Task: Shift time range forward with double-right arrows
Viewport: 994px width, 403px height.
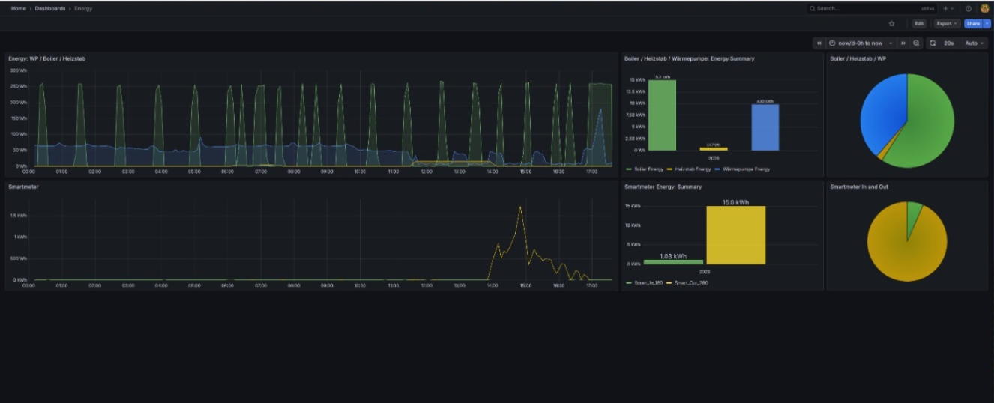Action: click(903, 43)
